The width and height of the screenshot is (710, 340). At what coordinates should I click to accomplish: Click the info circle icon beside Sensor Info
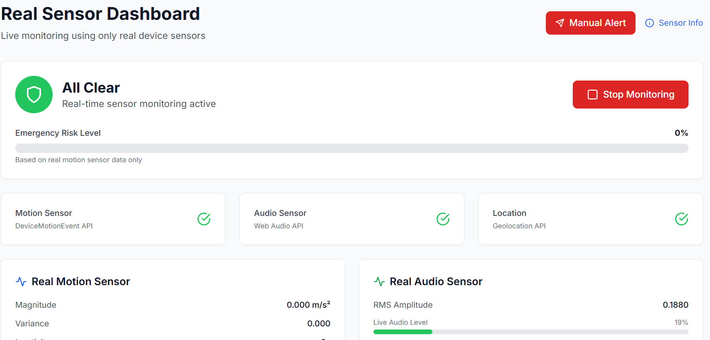(650, 23)
